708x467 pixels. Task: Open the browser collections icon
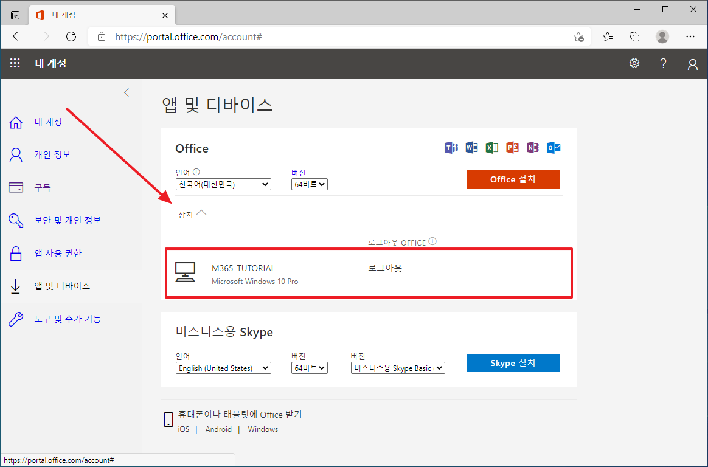(x=634, y=36)
